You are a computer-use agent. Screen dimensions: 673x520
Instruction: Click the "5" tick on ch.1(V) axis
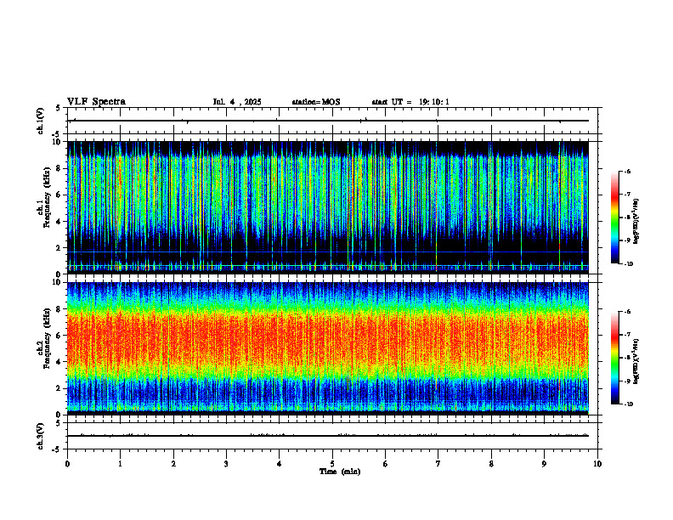(59, 108)
